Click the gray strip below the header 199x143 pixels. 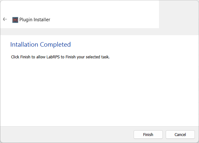click(x=79, y=32)
